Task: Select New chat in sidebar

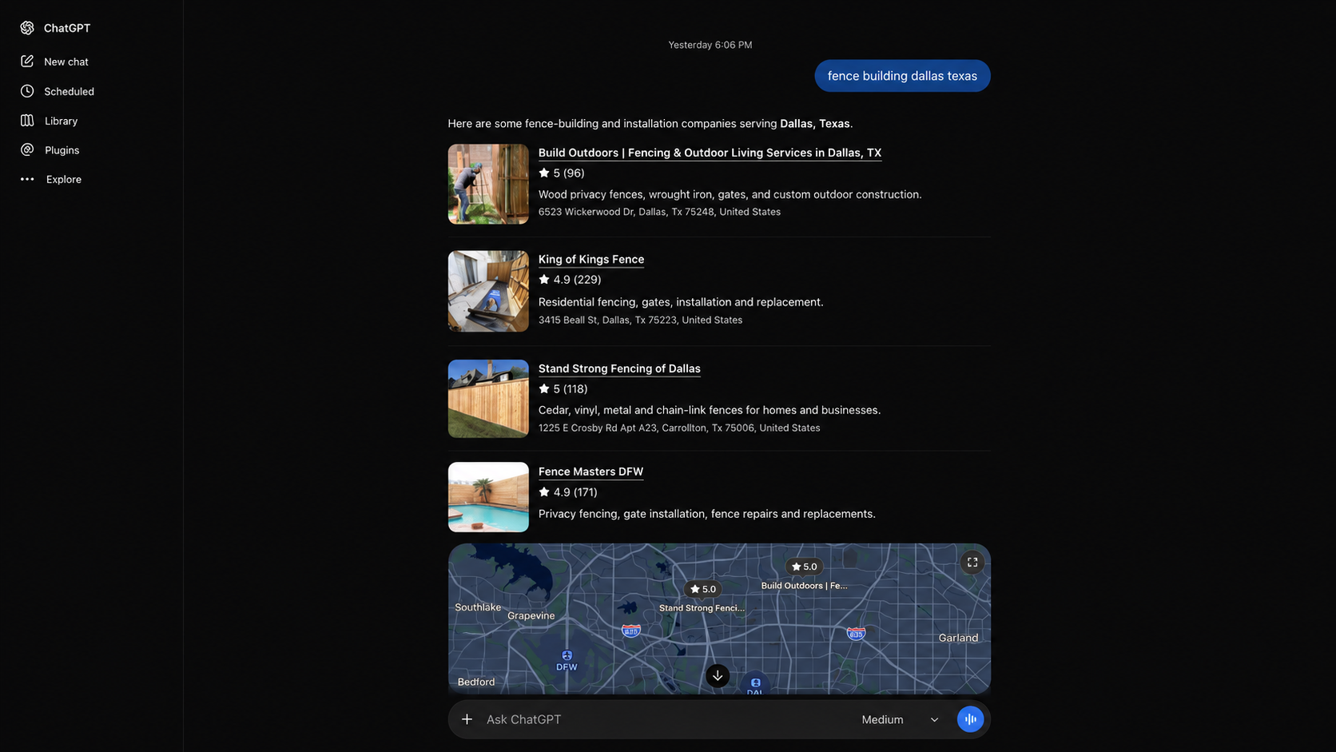Action: (x=66, y=62)
